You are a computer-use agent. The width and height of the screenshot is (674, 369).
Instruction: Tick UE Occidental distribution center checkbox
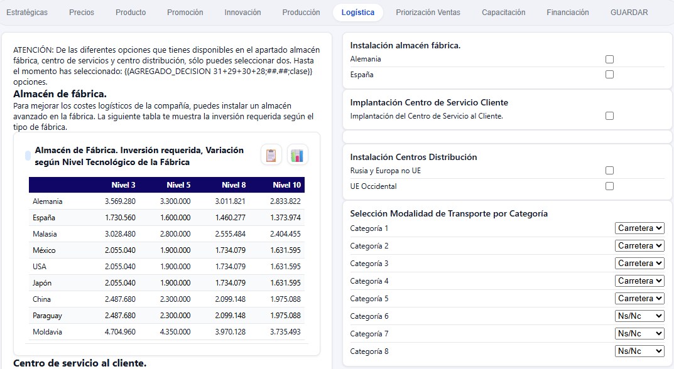click(x=609, y=186)
